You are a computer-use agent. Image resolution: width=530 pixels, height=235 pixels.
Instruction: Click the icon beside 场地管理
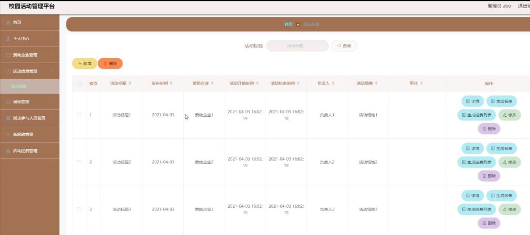(9, 102)
